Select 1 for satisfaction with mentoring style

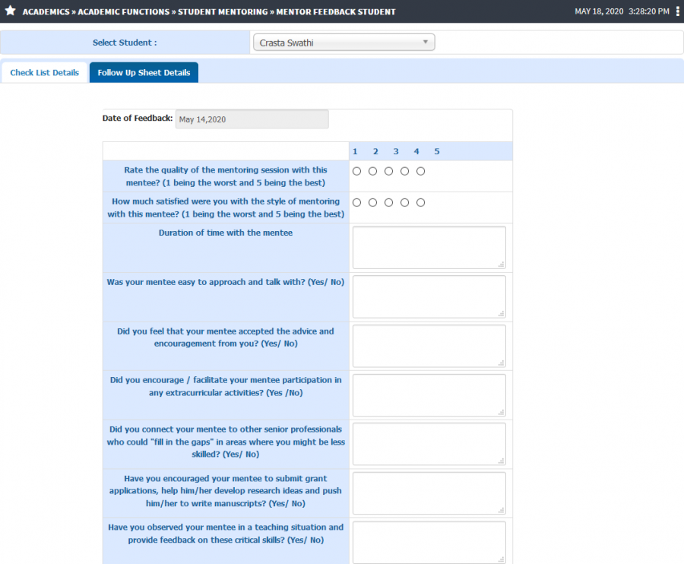click(357, 203)
